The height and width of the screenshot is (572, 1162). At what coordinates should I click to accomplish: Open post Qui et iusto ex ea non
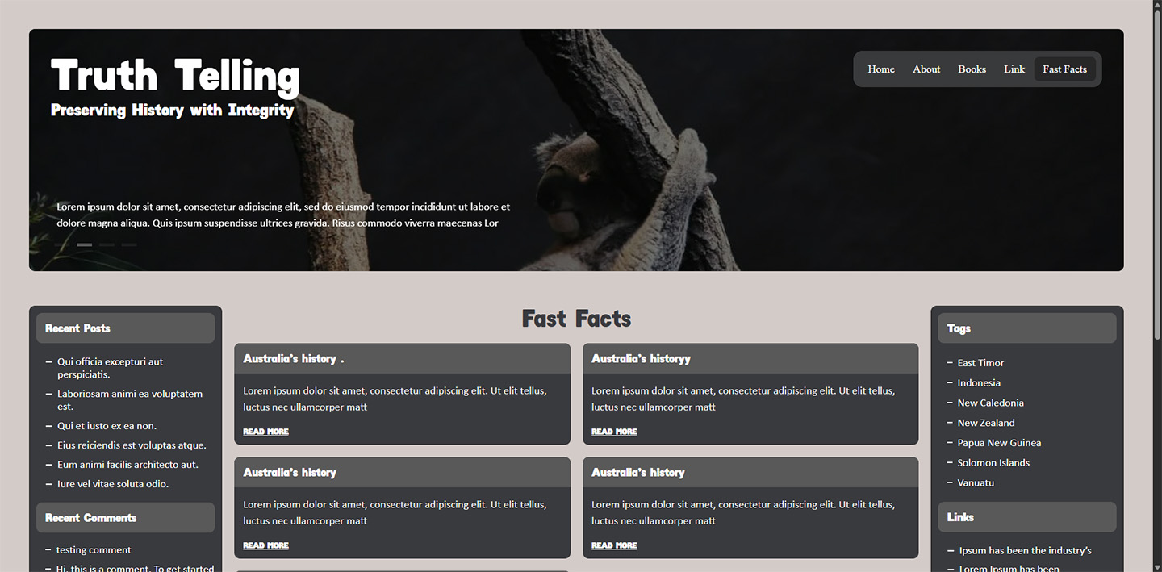(x=107, y=426)
